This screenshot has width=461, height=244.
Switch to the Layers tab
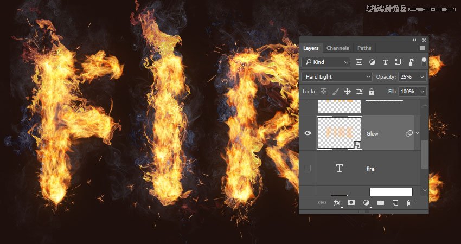pos(311,48)
